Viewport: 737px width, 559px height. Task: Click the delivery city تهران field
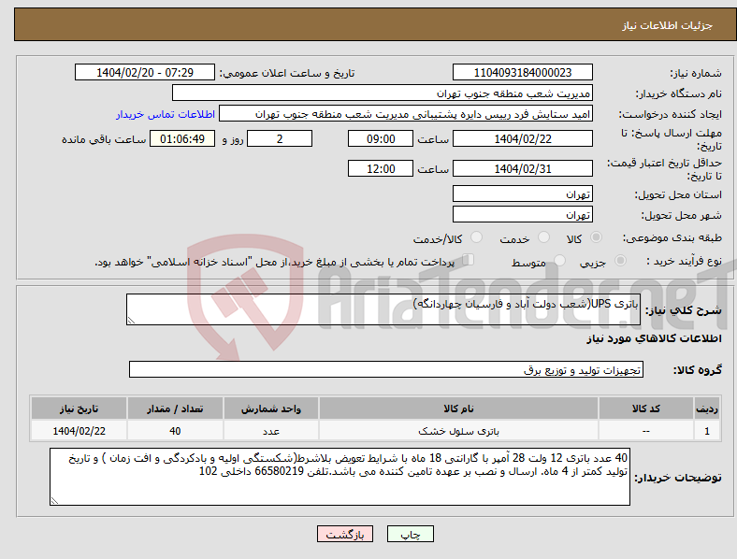pyautogui.click(x=522, y=215)
